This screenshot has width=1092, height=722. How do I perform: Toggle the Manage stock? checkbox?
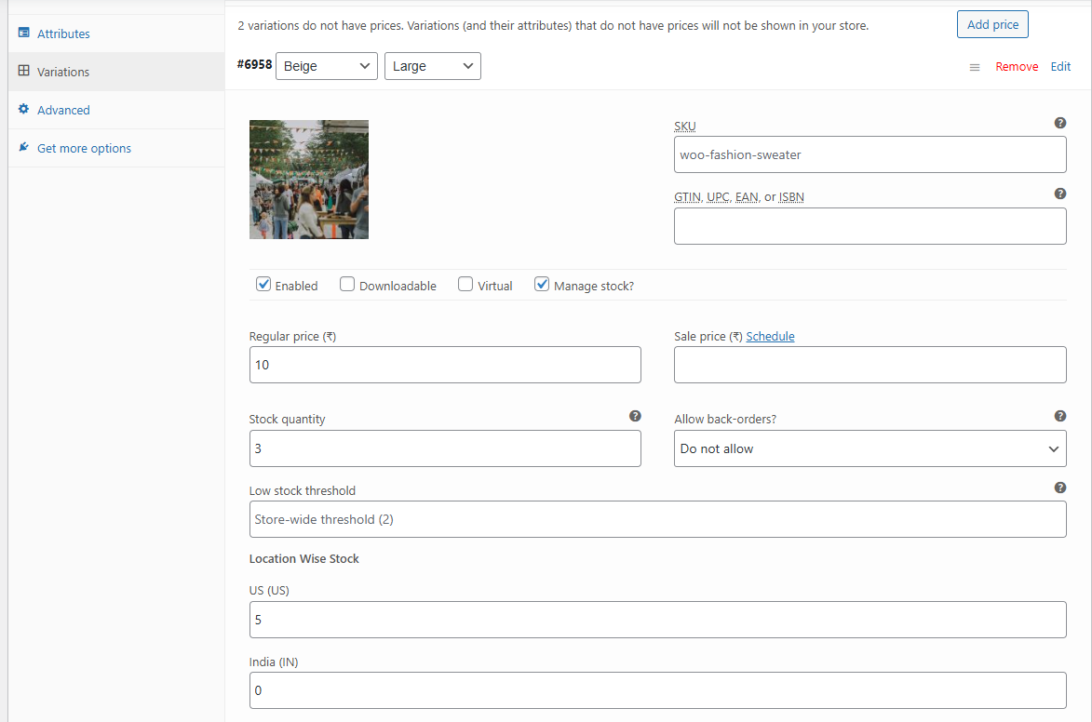pyautogui.click(x=542, y=285)
